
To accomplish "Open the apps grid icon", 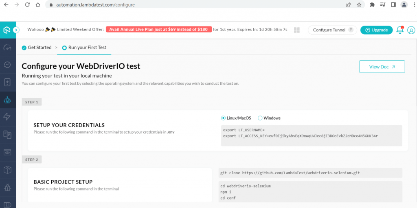I will click(x=296, y=30).
